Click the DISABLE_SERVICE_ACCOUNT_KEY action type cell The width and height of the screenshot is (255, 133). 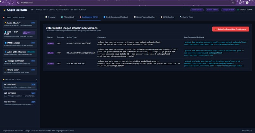[81, 53]
